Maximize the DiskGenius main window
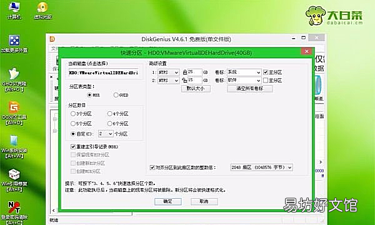Viewport: 375px width, 225px height. [x=304, y=37]
